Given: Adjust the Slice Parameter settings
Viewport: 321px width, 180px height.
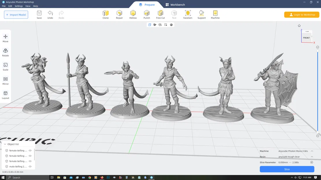Looking at the screenshot, I should 311,162.
